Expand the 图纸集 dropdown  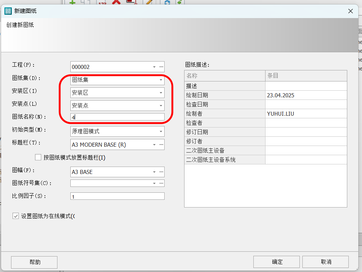click(161, 80)
